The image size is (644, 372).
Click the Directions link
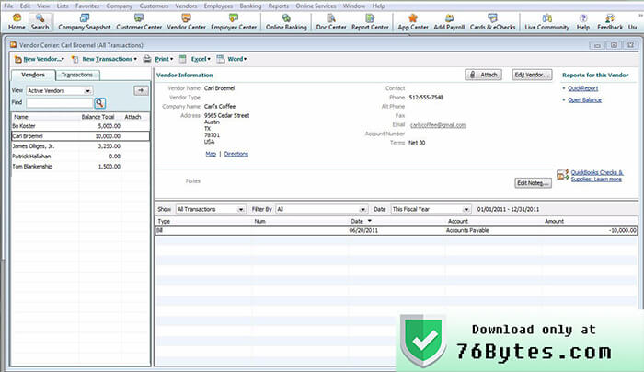coord(236,154)
